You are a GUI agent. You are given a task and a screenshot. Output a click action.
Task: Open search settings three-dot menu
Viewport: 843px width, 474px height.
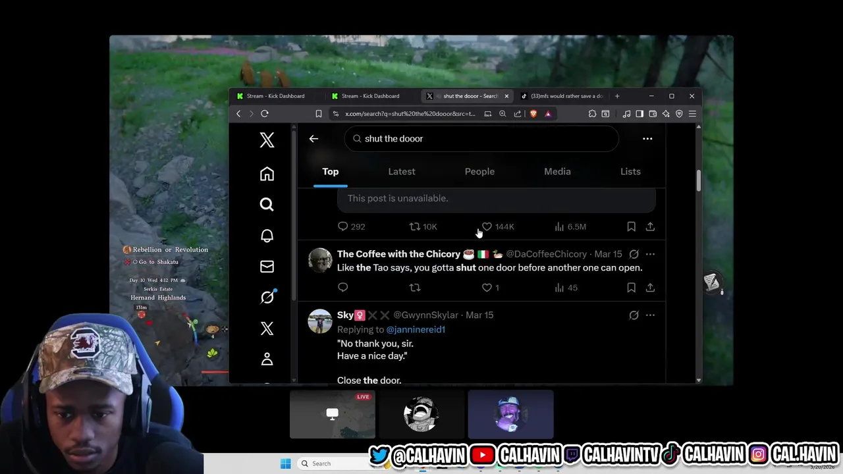point(647,138)
